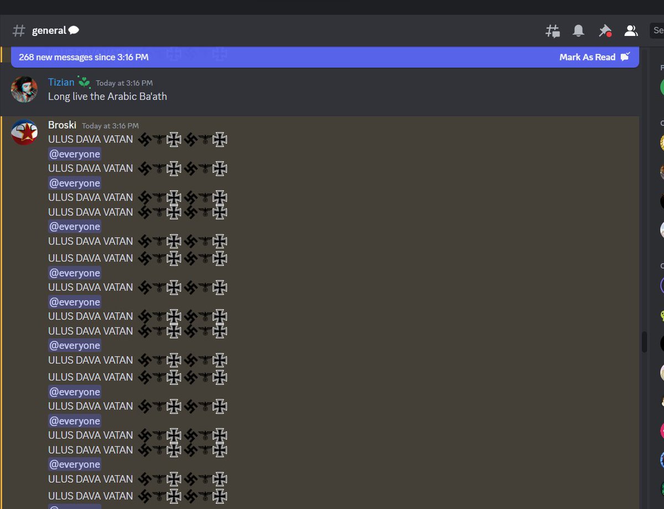Viewport: 664px width, 509px height.
Task: Click the search field in the header
Action: [x=657, y=31]
